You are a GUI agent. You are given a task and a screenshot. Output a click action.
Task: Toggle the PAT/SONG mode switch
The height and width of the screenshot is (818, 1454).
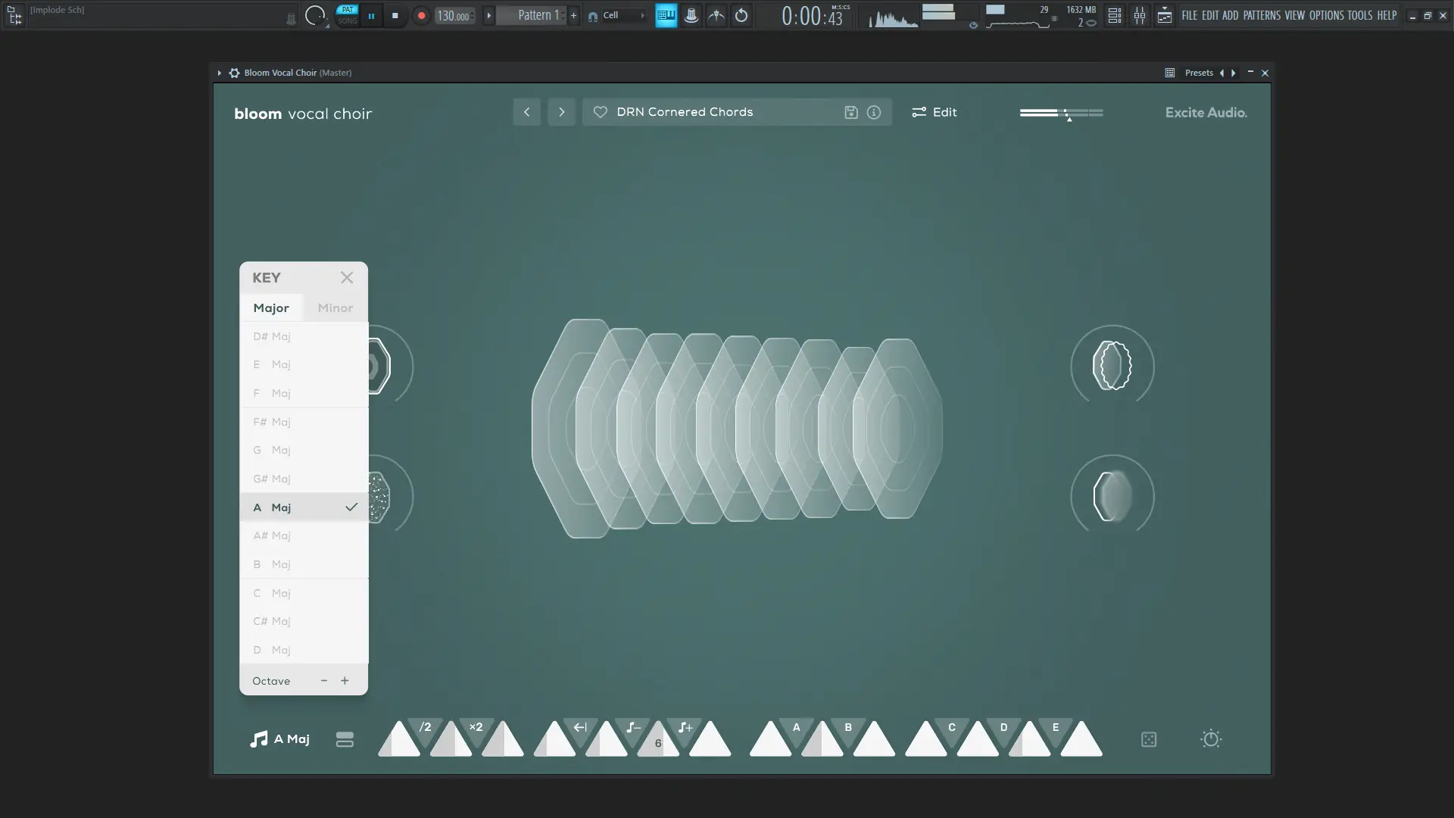[x=347, y=15]
